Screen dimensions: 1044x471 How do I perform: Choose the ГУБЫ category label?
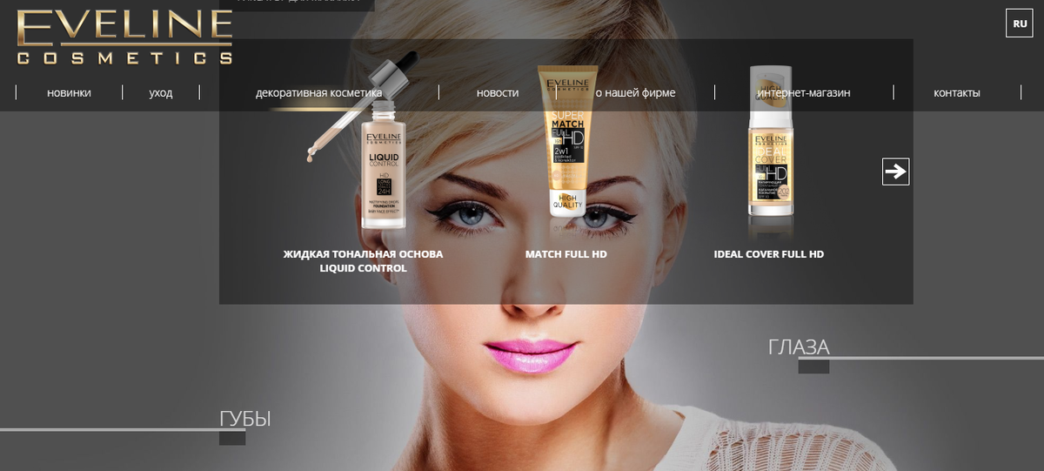[x=245, y=419]
